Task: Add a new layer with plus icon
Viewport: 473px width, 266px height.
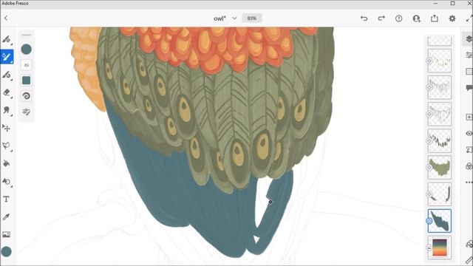Action: pos(469,117)
